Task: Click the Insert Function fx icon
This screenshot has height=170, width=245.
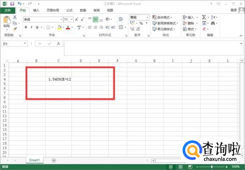Action: (x=58, y=43)
